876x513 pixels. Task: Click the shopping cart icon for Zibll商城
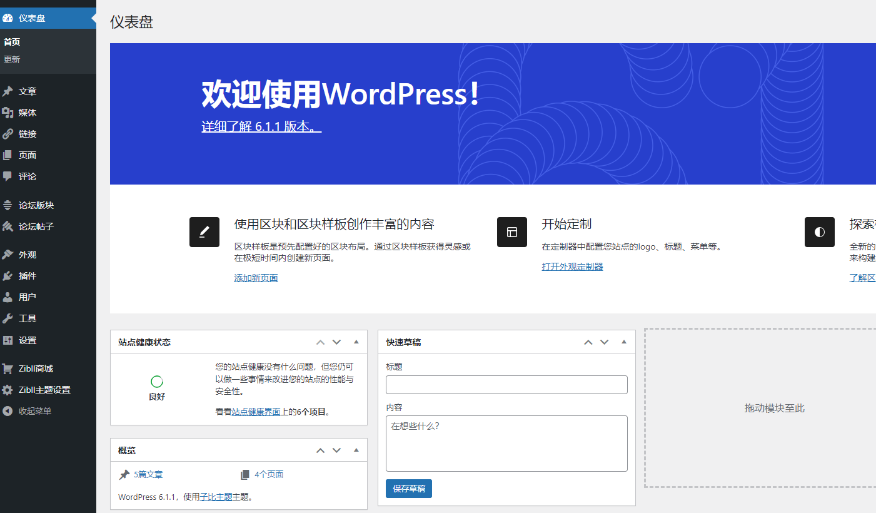pos(8,368)
